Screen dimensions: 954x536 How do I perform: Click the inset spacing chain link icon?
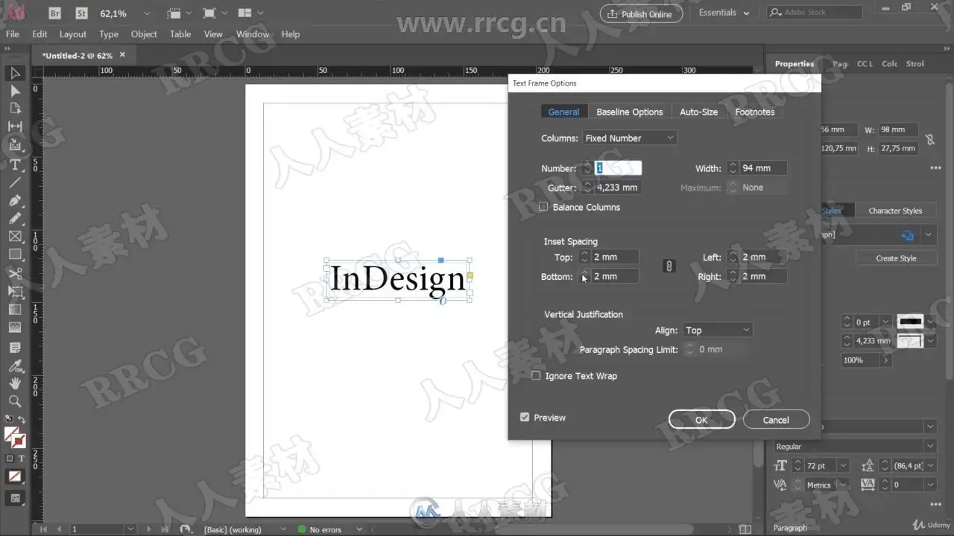(x=669, y=266)
